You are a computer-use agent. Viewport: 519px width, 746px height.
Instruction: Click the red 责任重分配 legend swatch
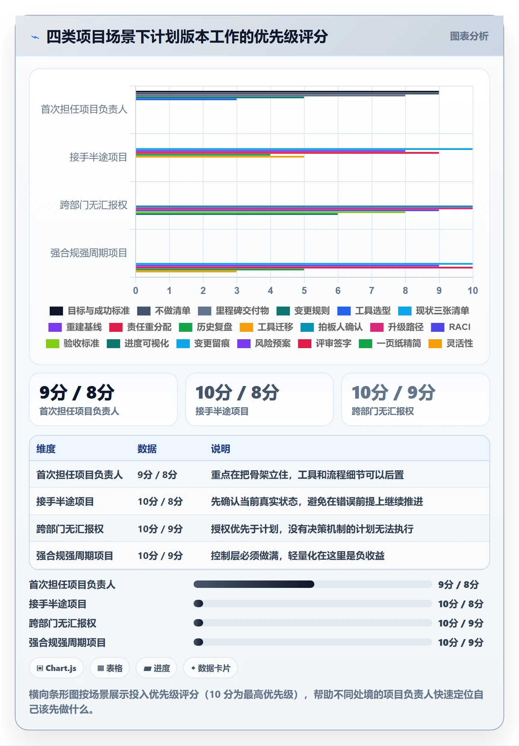[116, 327]
